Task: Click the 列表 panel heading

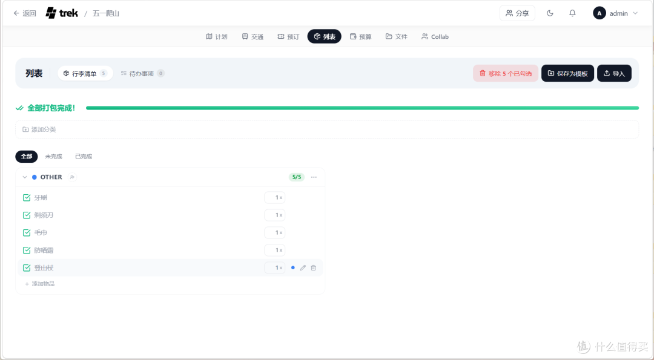Action: [x=34, y=73]
